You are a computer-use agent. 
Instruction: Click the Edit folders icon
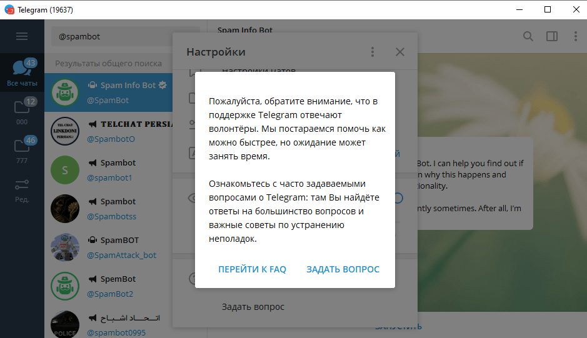(x=22, y=189)
